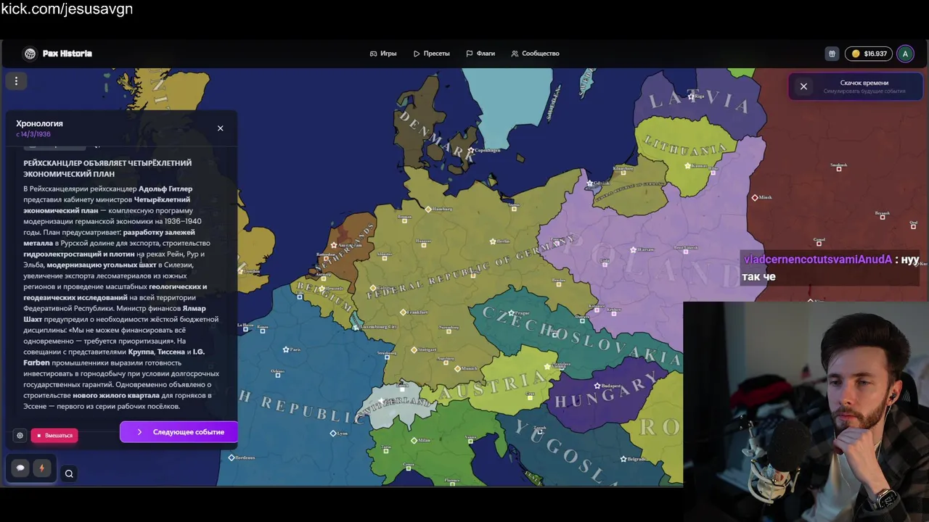The height and width of the screenshot is (522, 929).
Task: Open the Пресеты menu
Action: 432,54
